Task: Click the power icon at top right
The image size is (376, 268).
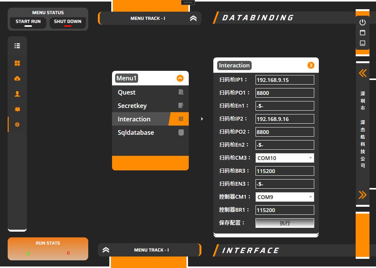Action: [363, 23]
